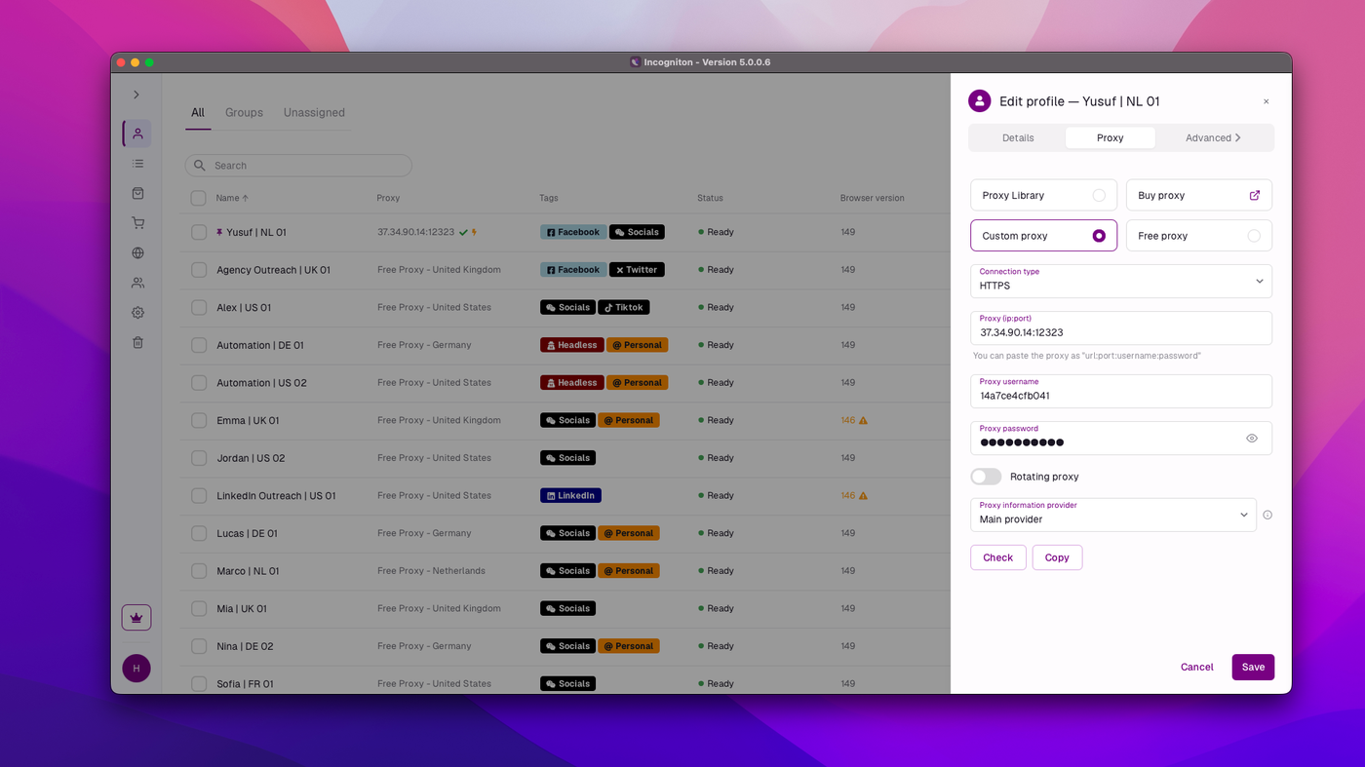Click the info icon next to provider dropdown
Screen dimensions: 1365x767
coord(1267,515)
